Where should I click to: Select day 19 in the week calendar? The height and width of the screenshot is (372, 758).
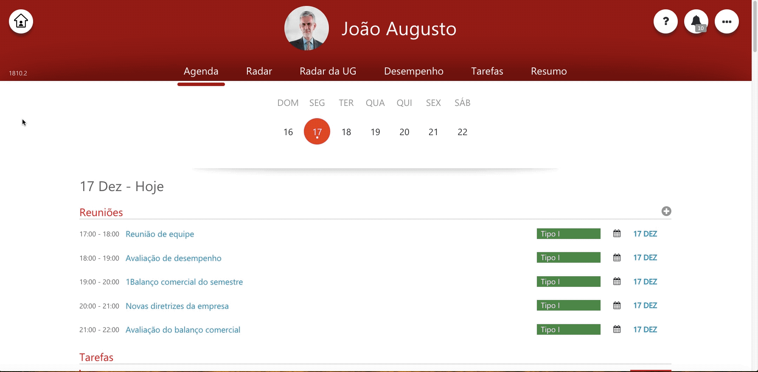pos(375,132)
